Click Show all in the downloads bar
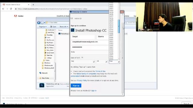The image size is (193, 108). pos(186,103)
